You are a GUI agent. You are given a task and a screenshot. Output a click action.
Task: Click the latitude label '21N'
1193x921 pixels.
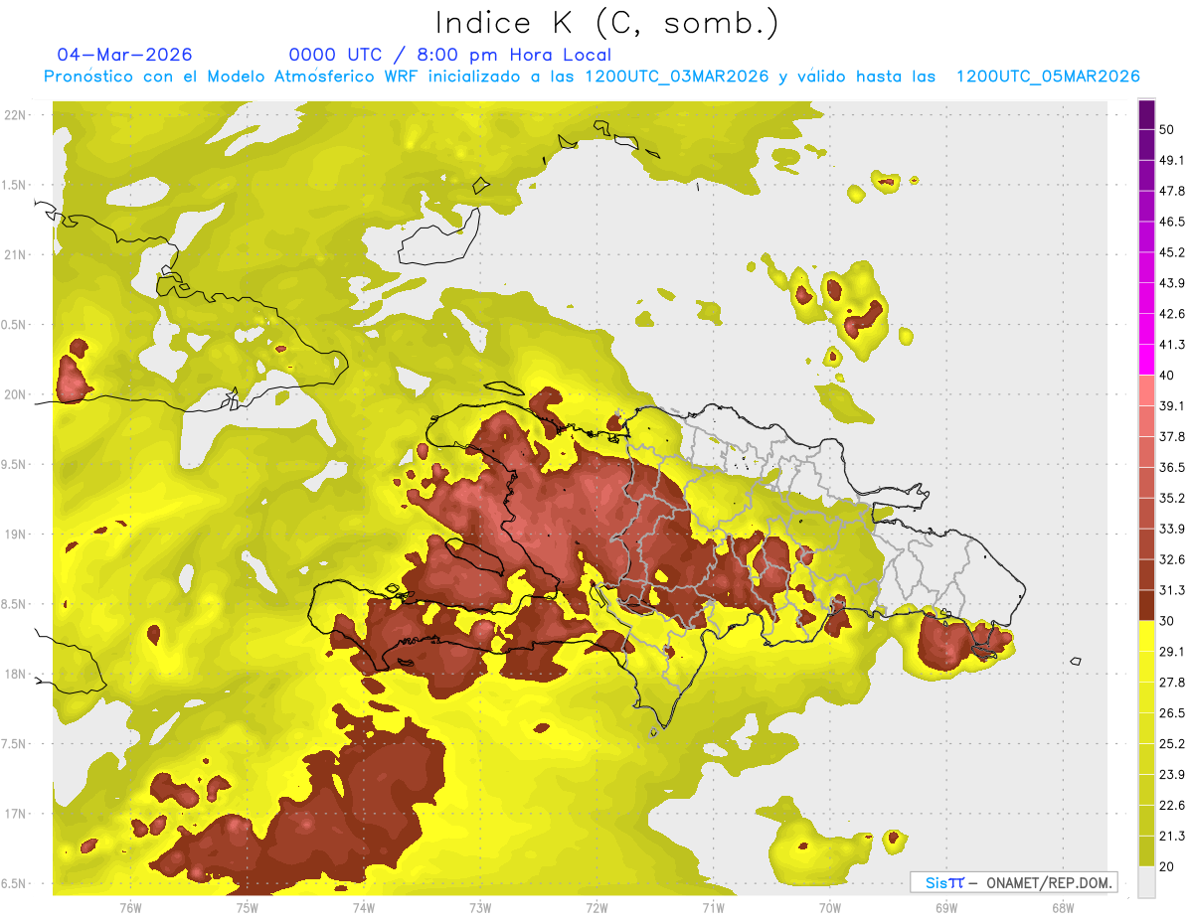[16, 254]
